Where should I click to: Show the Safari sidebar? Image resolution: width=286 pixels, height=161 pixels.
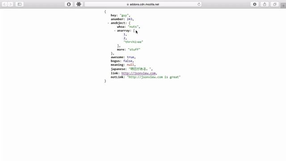(20, 4)
